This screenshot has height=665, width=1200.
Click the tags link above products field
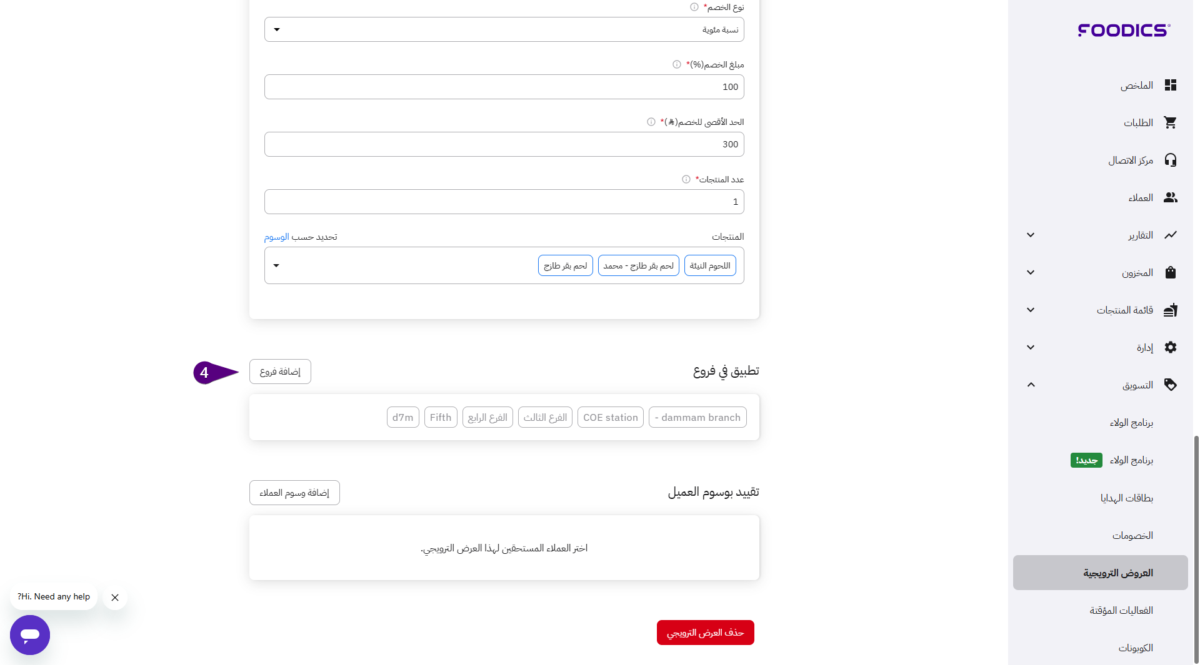[276, 237]
